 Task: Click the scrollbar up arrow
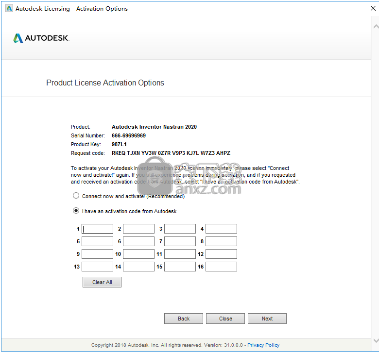pos(376,26)
